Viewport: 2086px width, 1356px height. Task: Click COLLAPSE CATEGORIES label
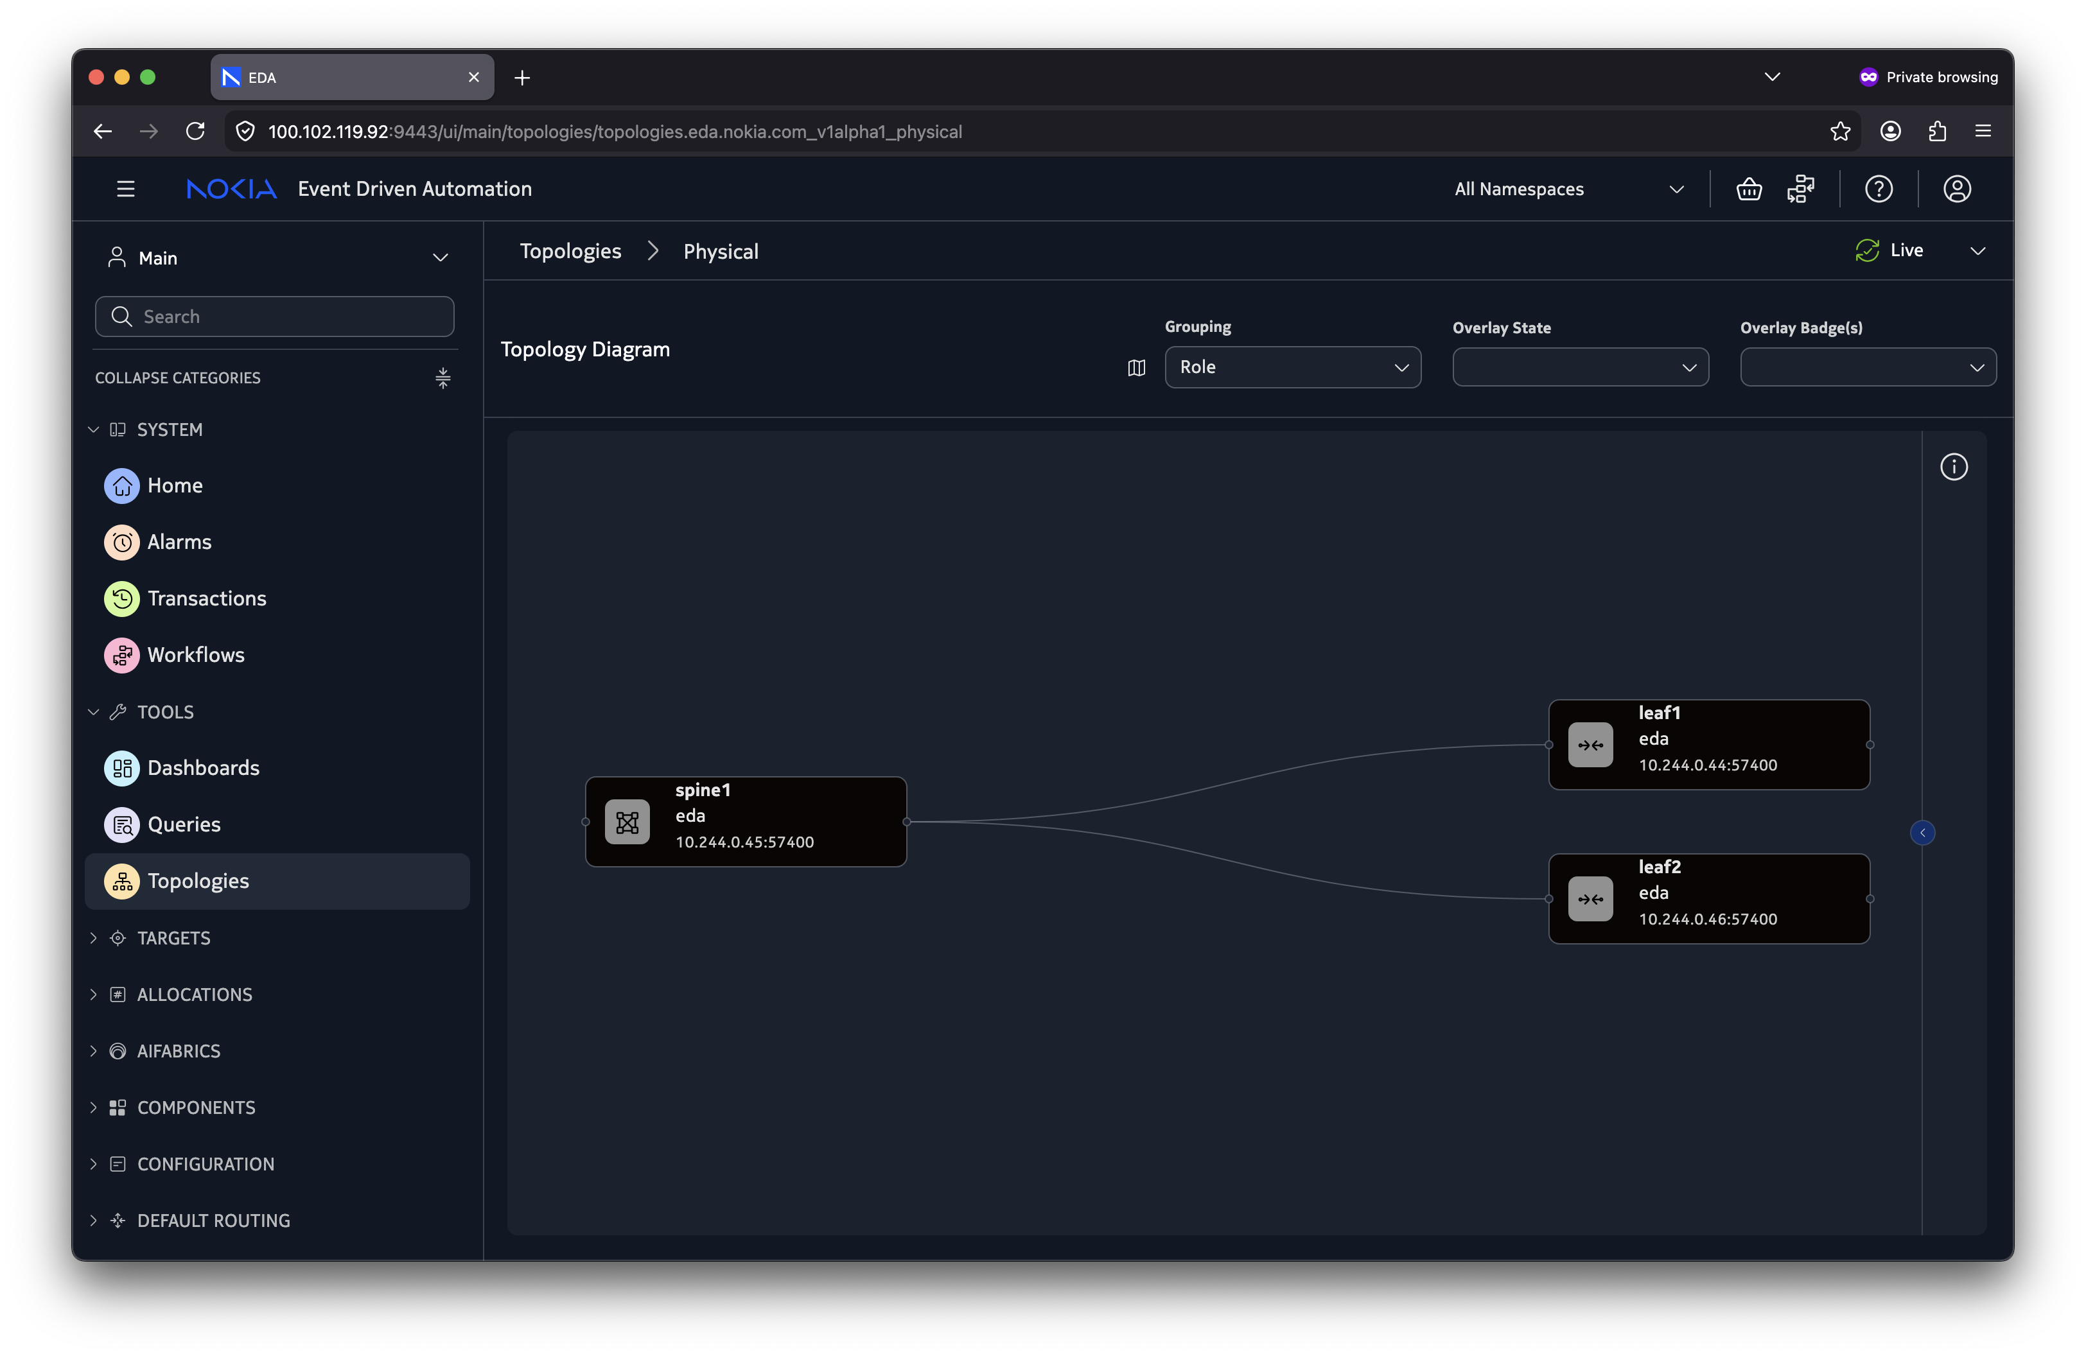[x=178, y=378]
